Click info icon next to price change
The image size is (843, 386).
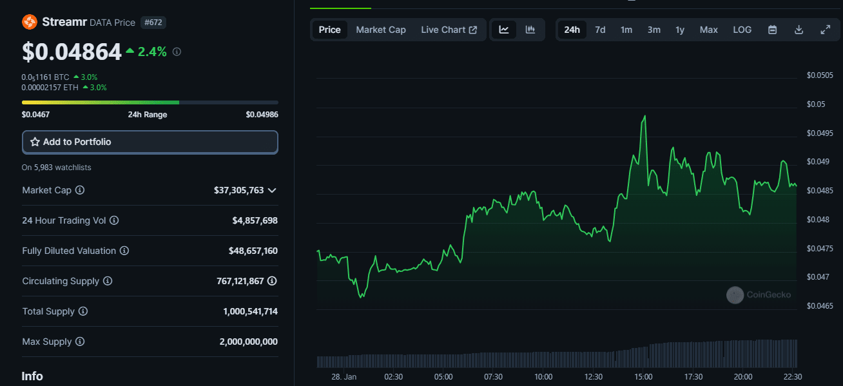[177, 52]
